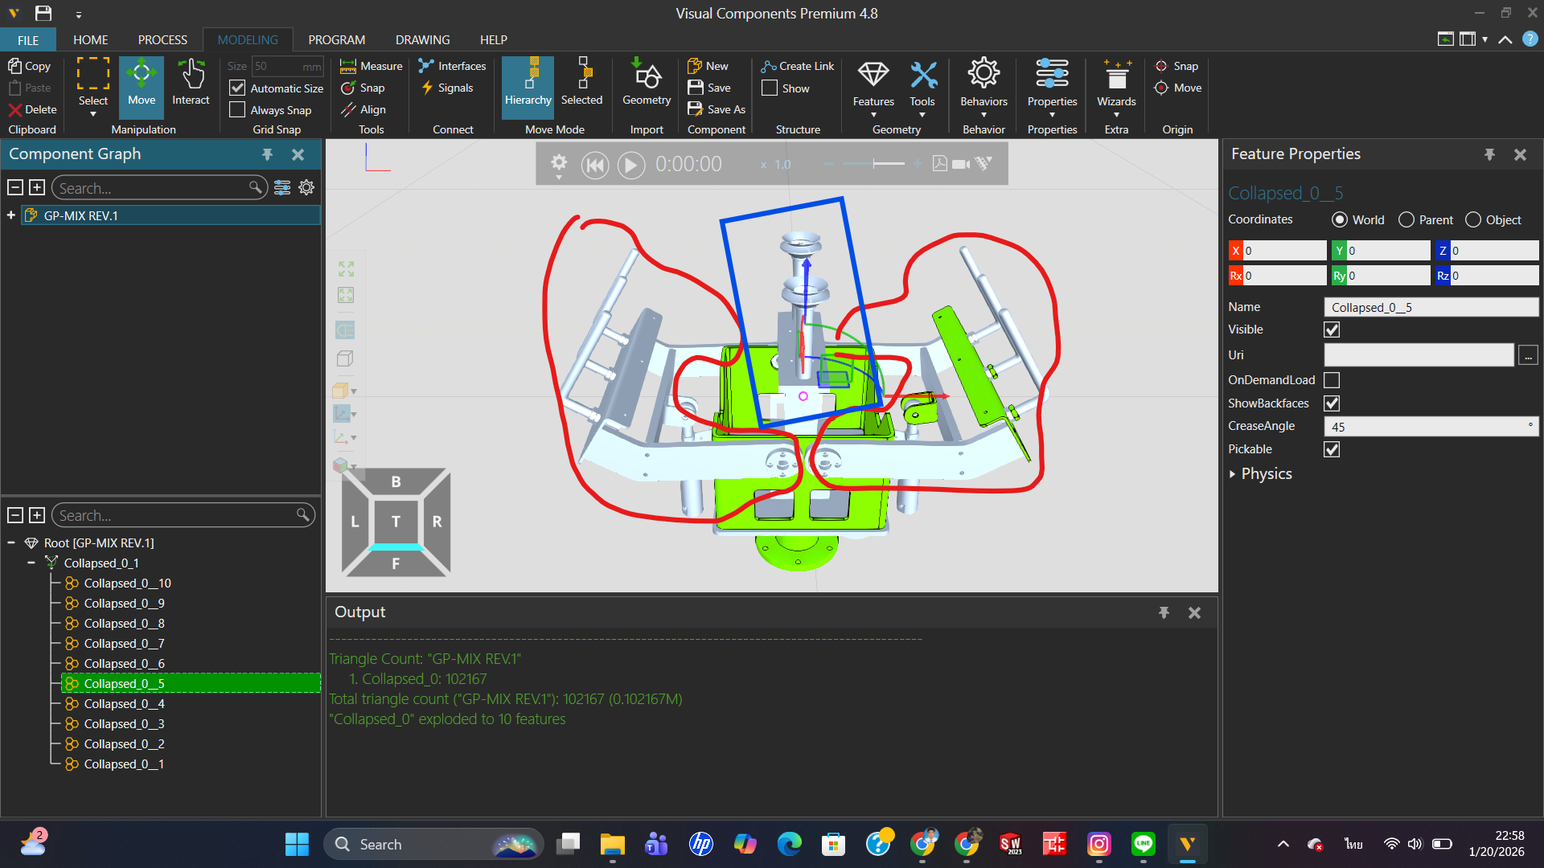
Task: Open the Measure tool
Action: [372, 66]
